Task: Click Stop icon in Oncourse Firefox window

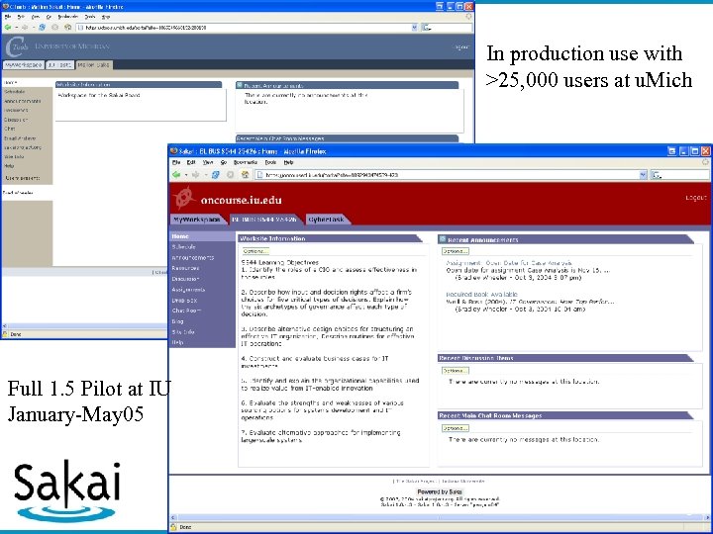Action: pos(230,175)
